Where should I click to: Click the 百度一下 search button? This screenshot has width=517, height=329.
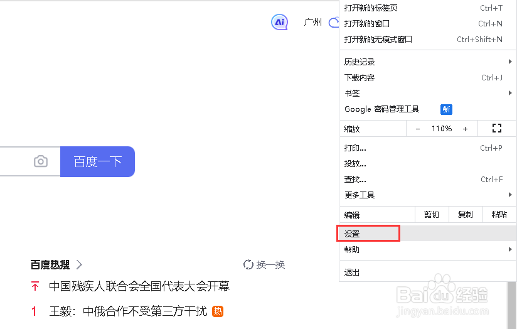point(98,161)
